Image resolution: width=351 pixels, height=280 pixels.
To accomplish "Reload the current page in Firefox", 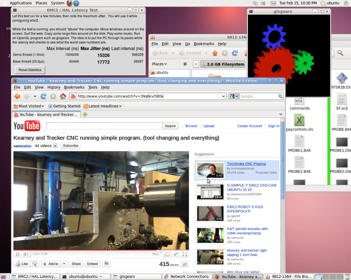I will tap(44, 96).
